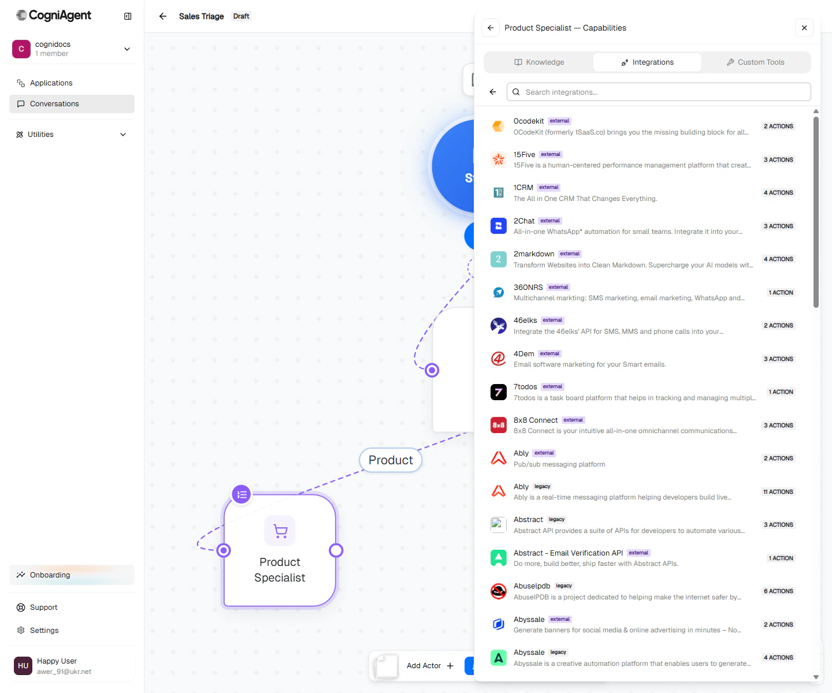
Task: Select the 15Five integration logo
Action: coord(499,159)
